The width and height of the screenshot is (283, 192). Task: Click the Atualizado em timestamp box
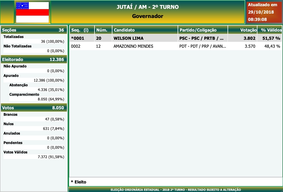pos(261,12)
